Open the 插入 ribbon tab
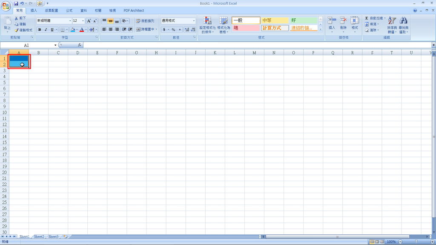Viewport: 436px width, 245px height. (x=34, y=11)
